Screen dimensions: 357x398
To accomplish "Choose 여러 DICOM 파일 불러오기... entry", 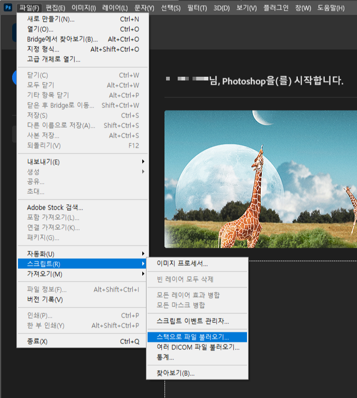I will click(197, 347).
